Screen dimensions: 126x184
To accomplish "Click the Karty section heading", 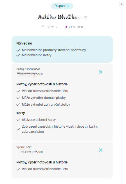I will [21, 113].
